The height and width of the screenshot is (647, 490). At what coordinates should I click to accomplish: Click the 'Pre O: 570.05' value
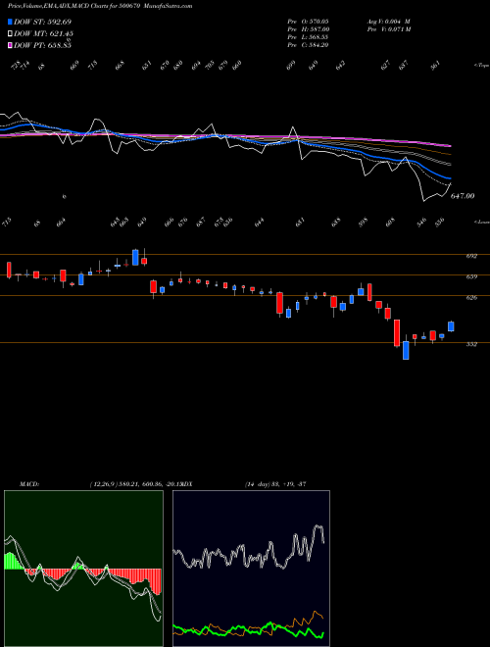point(308,21)
